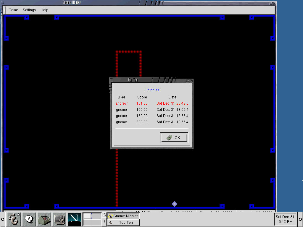Viewport: 303px width, 227px height.
Task: Launch the terminal monitor panel icon
Action: pos(59,219)
